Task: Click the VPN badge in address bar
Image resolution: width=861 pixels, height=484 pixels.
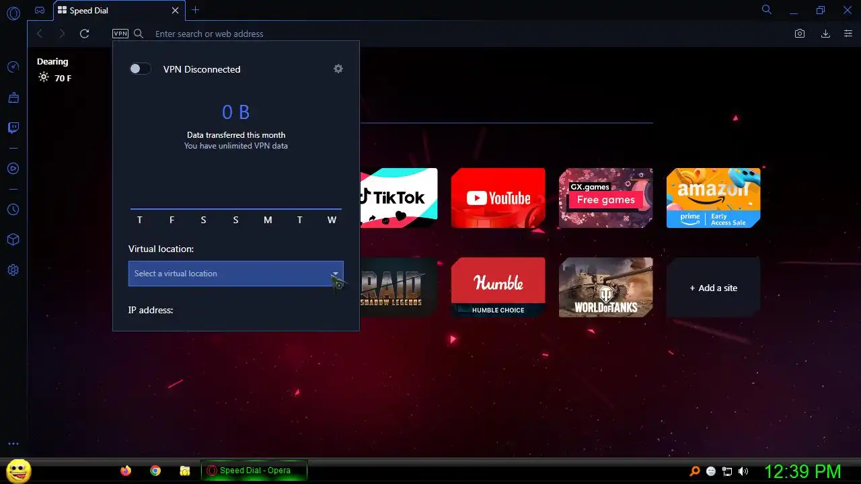Action: tap(120, 34)
